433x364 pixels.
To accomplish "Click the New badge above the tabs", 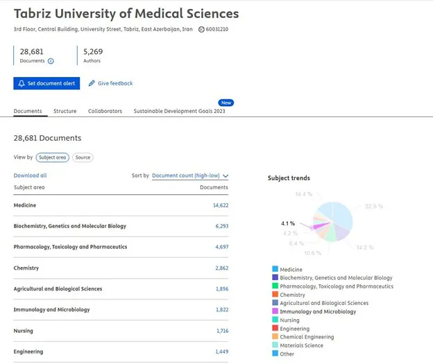I will click(226, 103).
